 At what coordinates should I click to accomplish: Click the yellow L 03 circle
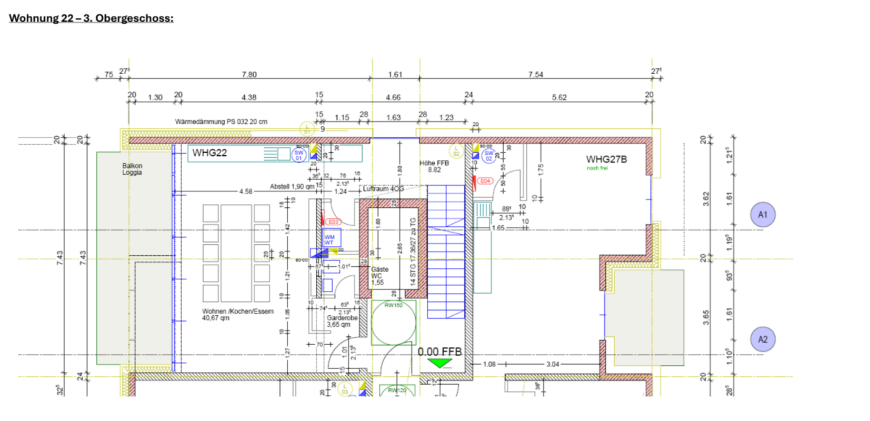coord(345,389)
